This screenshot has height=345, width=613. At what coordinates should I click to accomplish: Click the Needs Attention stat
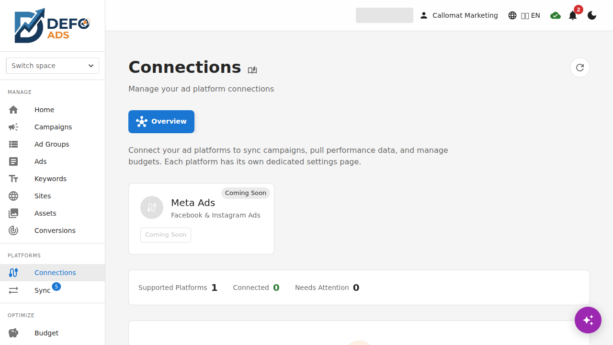click(327, 287)
